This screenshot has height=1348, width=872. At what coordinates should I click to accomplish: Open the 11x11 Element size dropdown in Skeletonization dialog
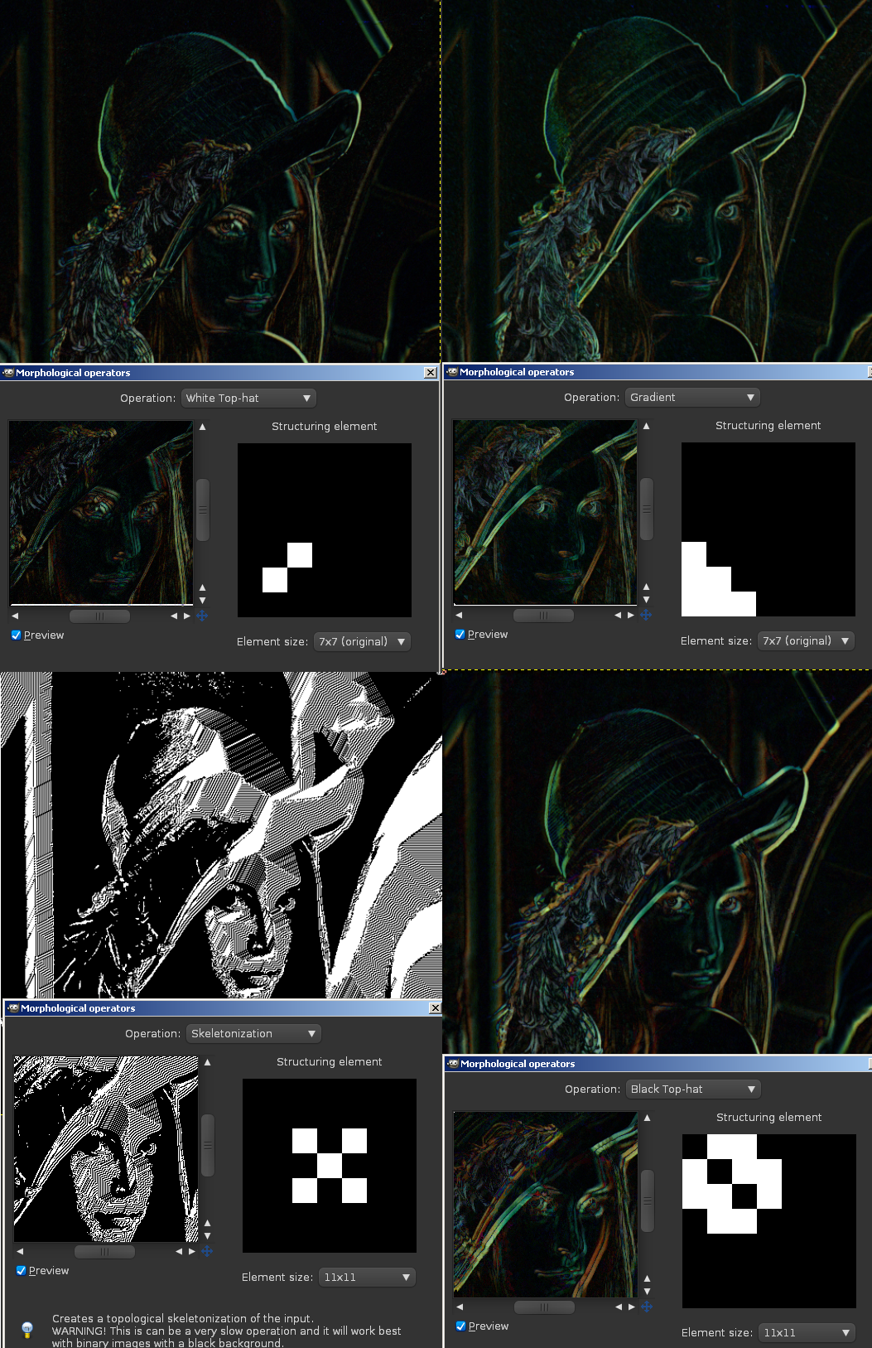coord(367,1278)
